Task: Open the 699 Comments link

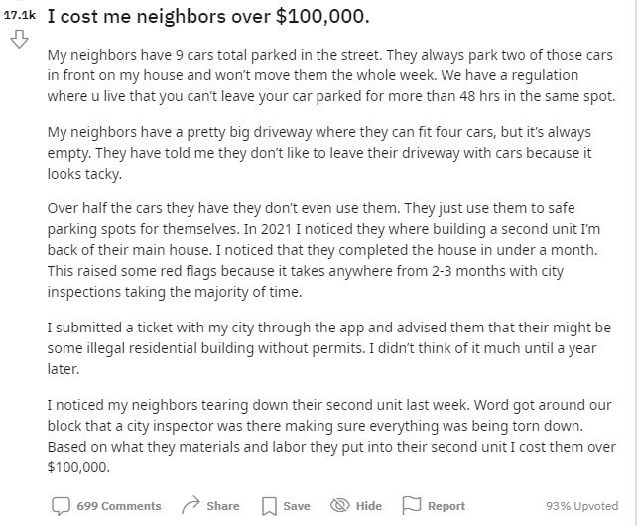Action: [x=118, y=506]
